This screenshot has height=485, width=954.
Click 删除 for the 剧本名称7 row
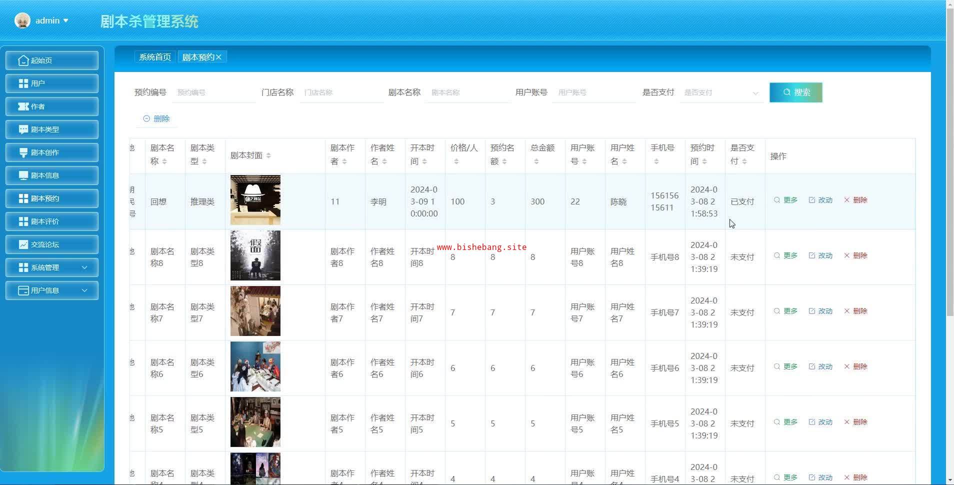855,311
